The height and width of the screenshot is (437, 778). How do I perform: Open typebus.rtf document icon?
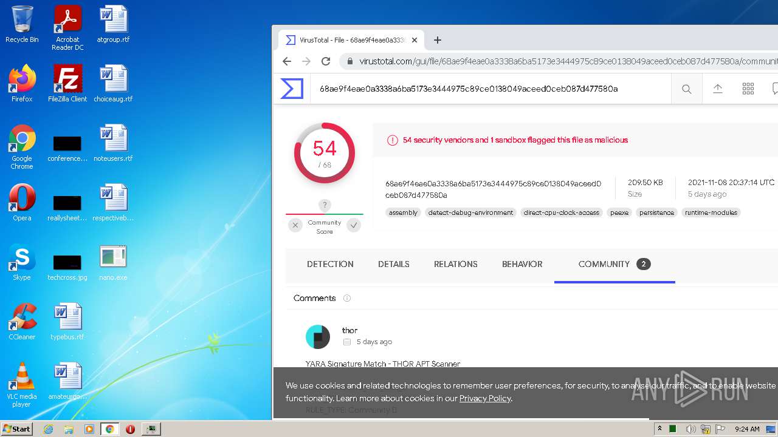67,322
